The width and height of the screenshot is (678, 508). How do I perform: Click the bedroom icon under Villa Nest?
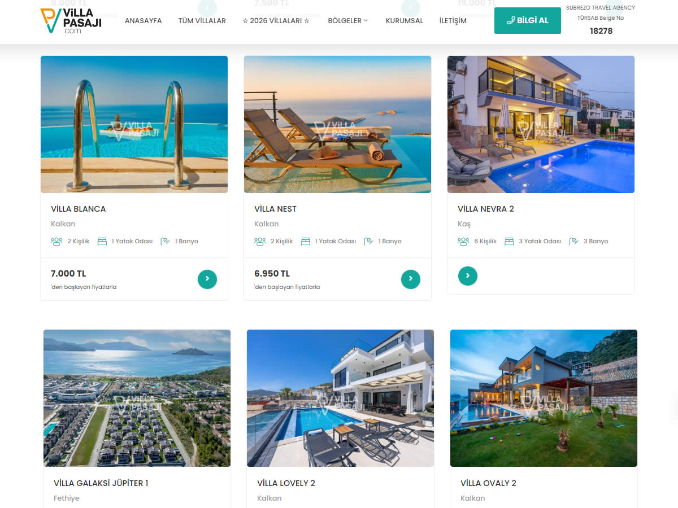coord(306,241)
